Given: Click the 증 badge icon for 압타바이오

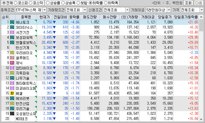Looking at the screenshot, I should tap(12, 68).
